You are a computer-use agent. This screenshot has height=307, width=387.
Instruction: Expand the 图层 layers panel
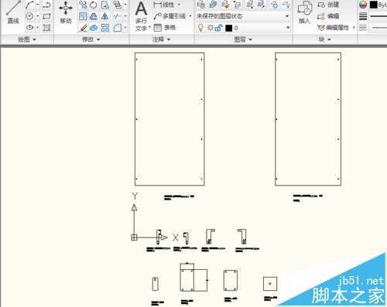243,39
